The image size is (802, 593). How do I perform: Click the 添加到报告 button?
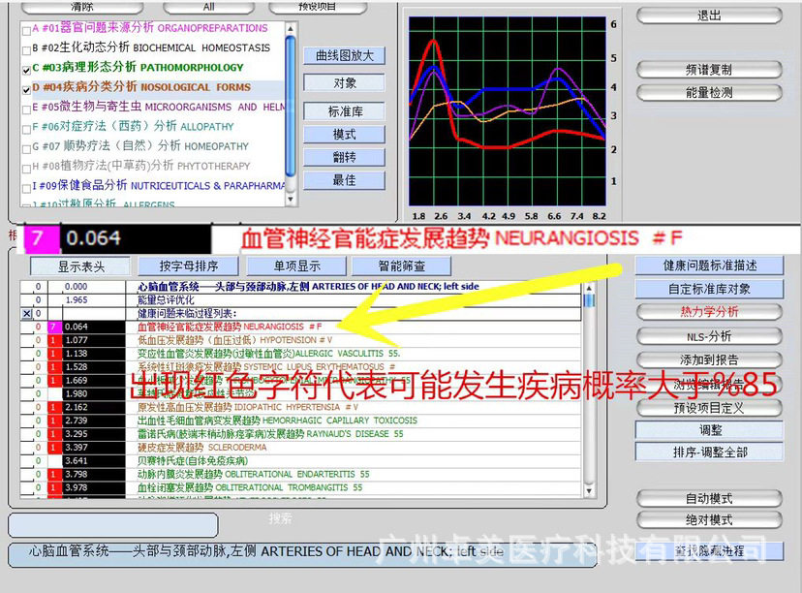click(x=709, y=359)
